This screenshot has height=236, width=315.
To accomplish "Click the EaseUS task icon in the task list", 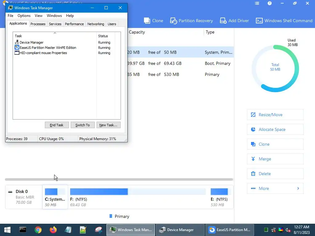I will (17, 48).
